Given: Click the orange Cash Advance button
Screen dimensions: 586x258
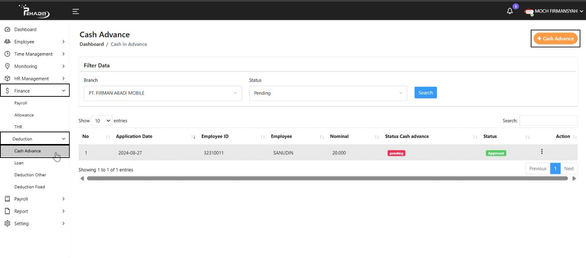Looking at the screenshot, I should click(x=555, y=38).
